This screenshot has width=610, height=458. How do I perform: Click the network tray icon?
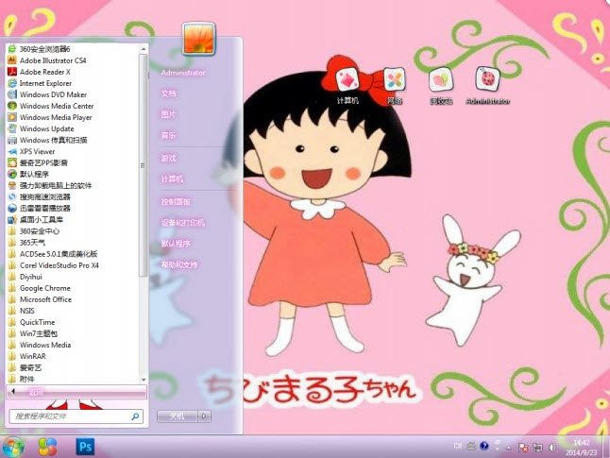[537, 448]
